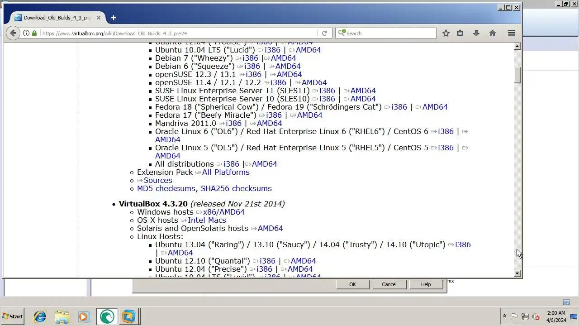Image resolution: width=579 pixels, height=326 pixels.
Task: Click the scrollbar up arrow
Action: (517, 46)
